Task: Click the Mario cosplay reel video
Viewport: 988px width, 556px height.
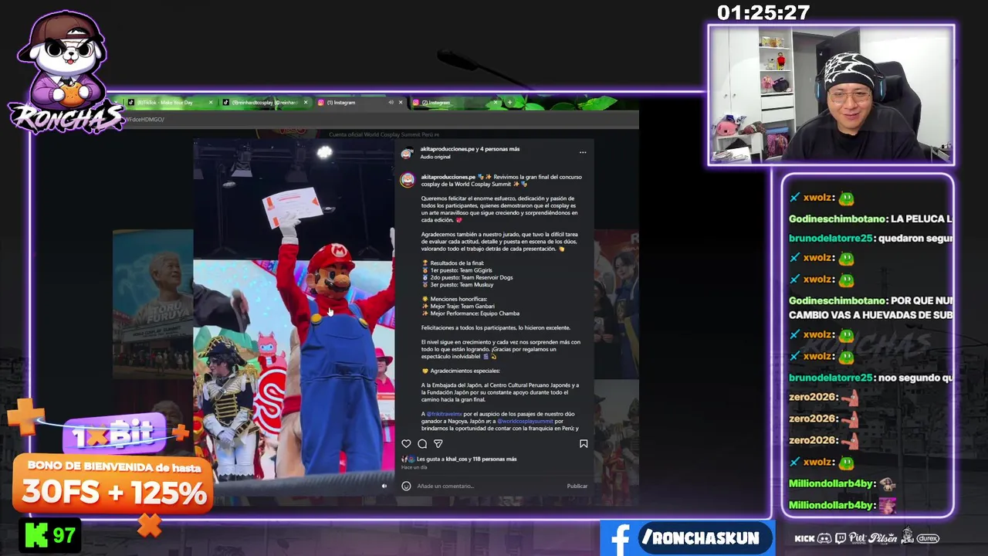Action: pos(293,317)
